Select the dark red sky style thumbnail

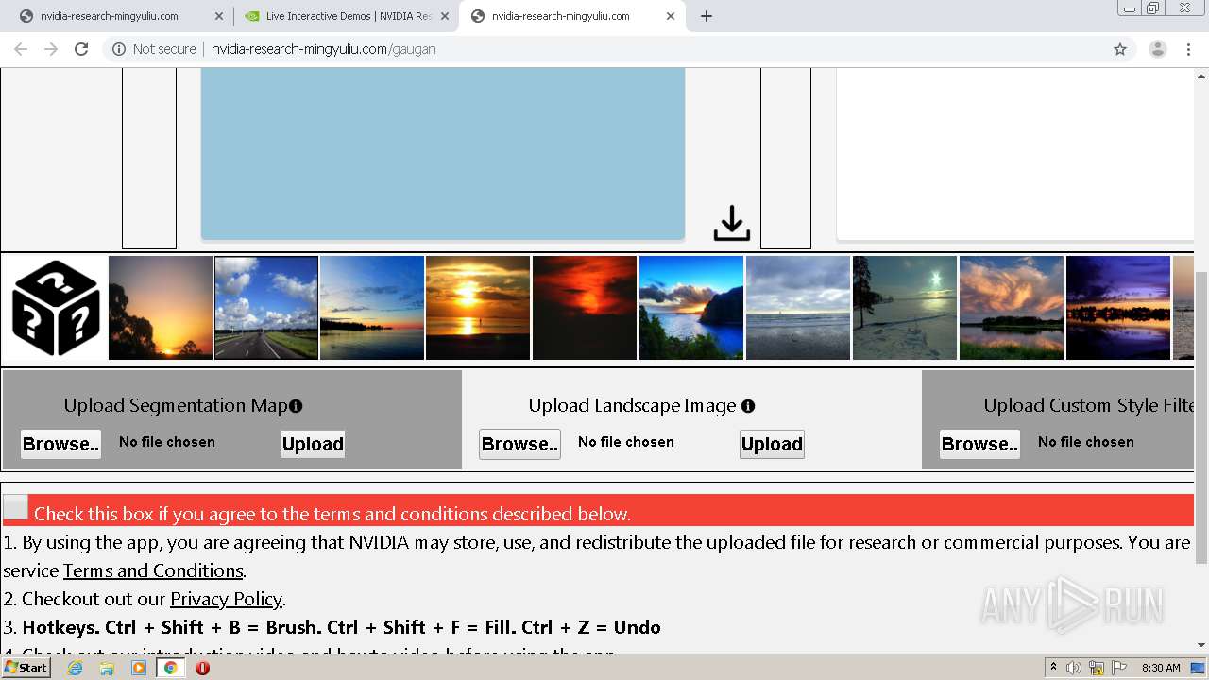tap(585, 308)
